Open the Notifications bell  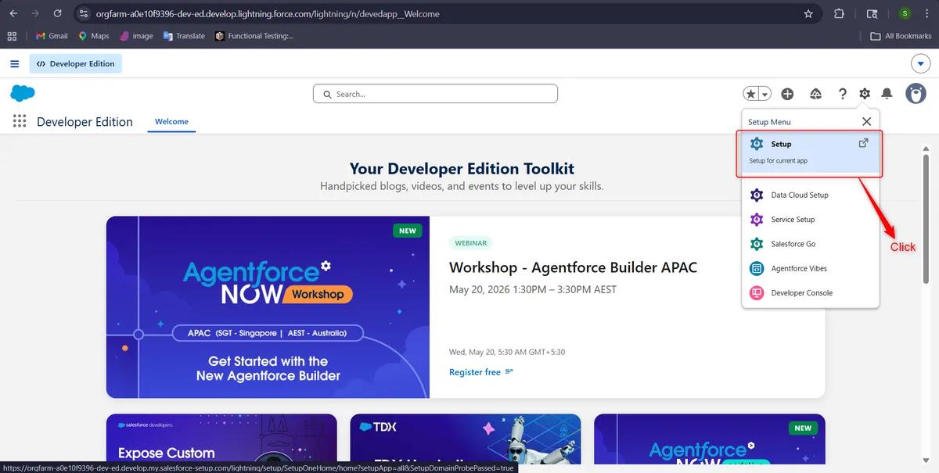[x=887, y=94]
